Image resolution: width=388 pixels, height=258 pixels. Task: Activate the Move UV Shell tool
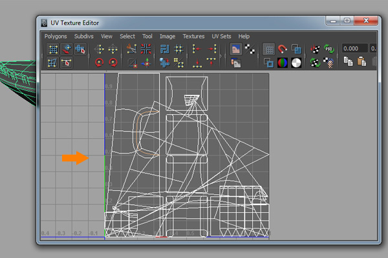tap(67, 49)
